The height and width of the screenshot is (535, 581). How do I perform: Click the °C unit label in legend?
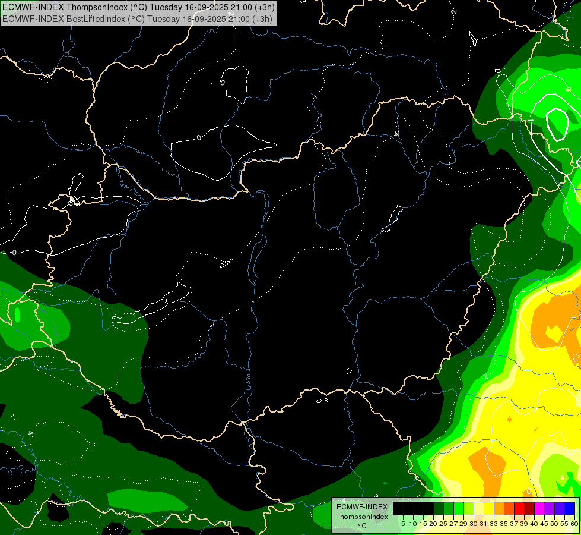pyautogui.click(x=363, y=526)
